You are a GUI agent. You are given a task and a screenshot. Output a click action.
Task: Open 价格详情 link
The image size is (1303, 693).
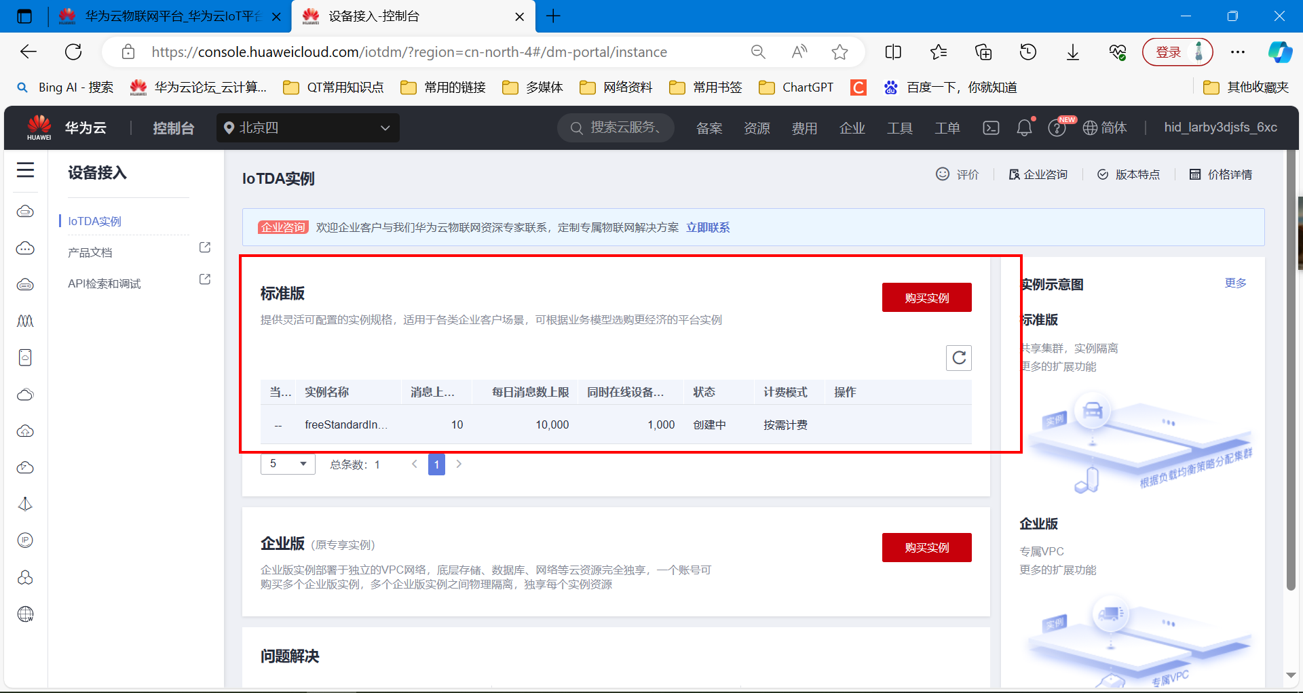pos(1221,174)
